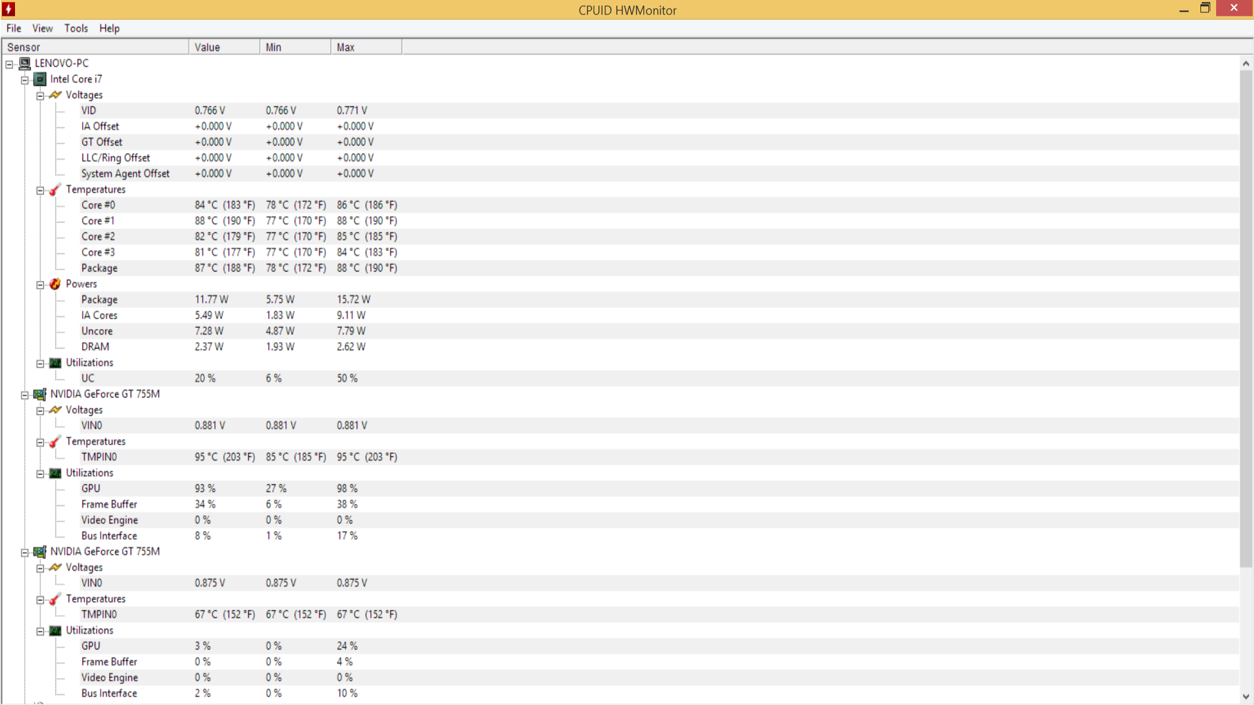Select the Frame Buffer 34 % row
Viewport: 1254px width, 705px height.
tap(659, 504)
